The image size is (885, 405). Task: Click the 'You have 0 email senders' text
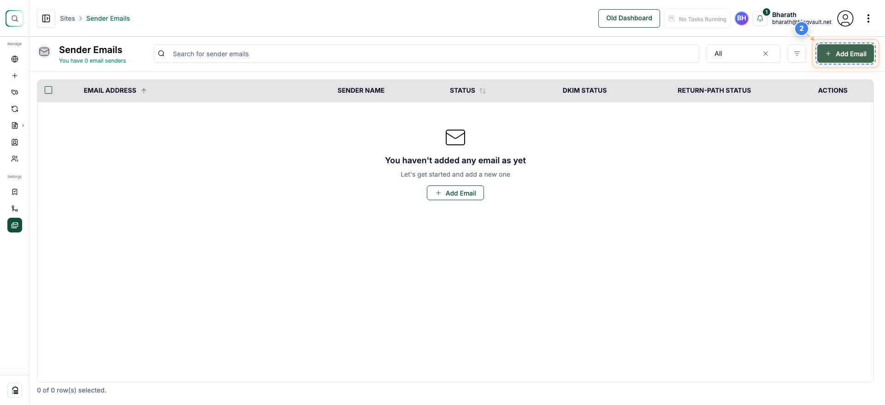[92, 61]
